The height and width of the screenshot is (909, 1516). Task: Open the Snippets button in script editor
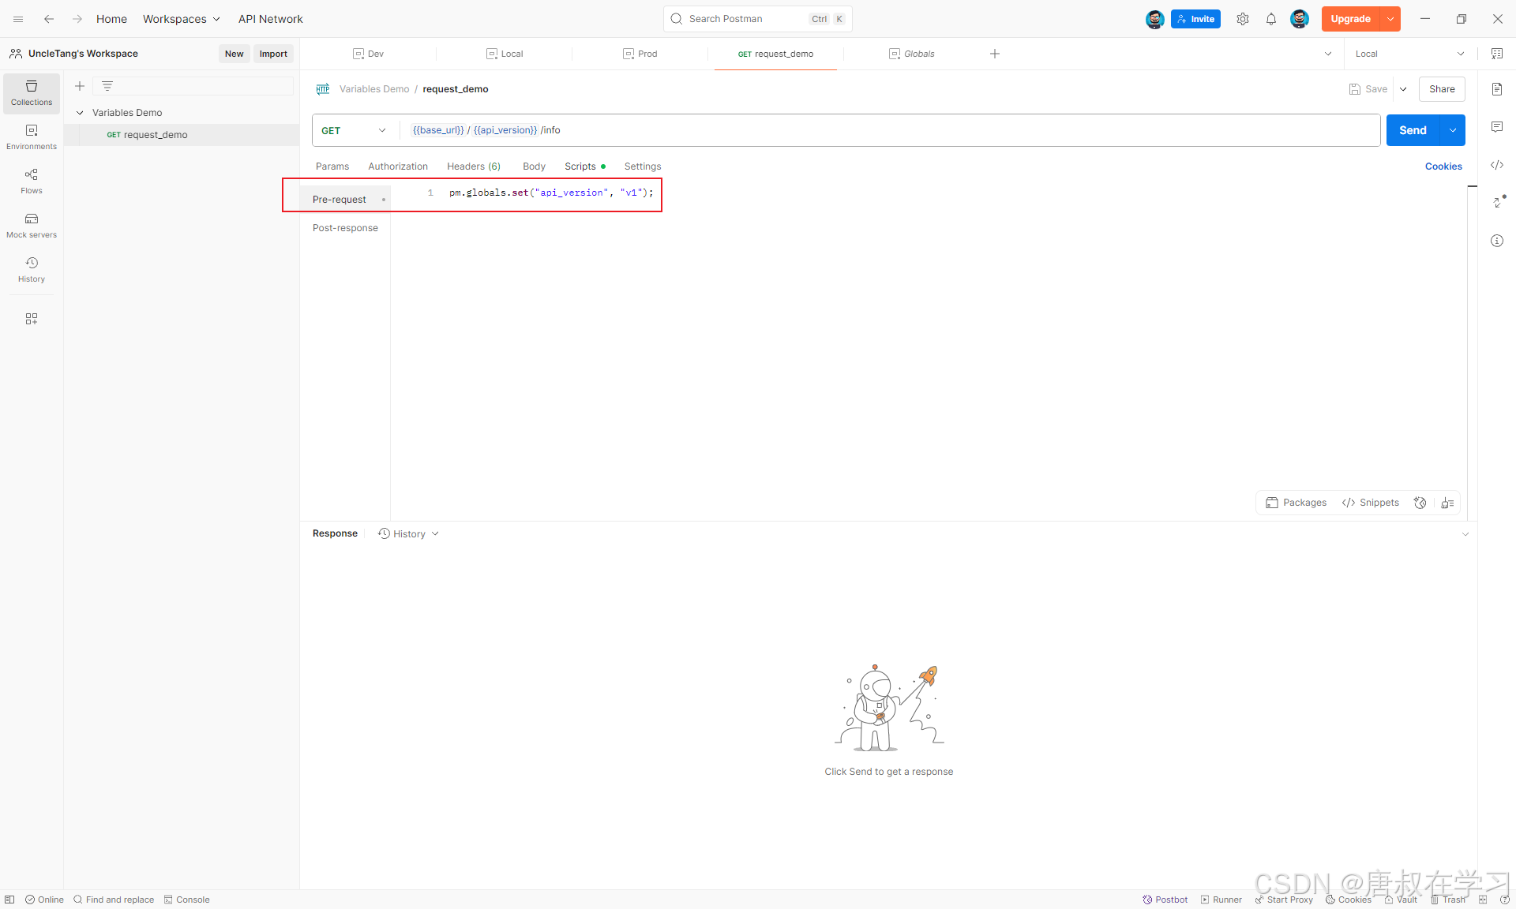point(1371,503)
